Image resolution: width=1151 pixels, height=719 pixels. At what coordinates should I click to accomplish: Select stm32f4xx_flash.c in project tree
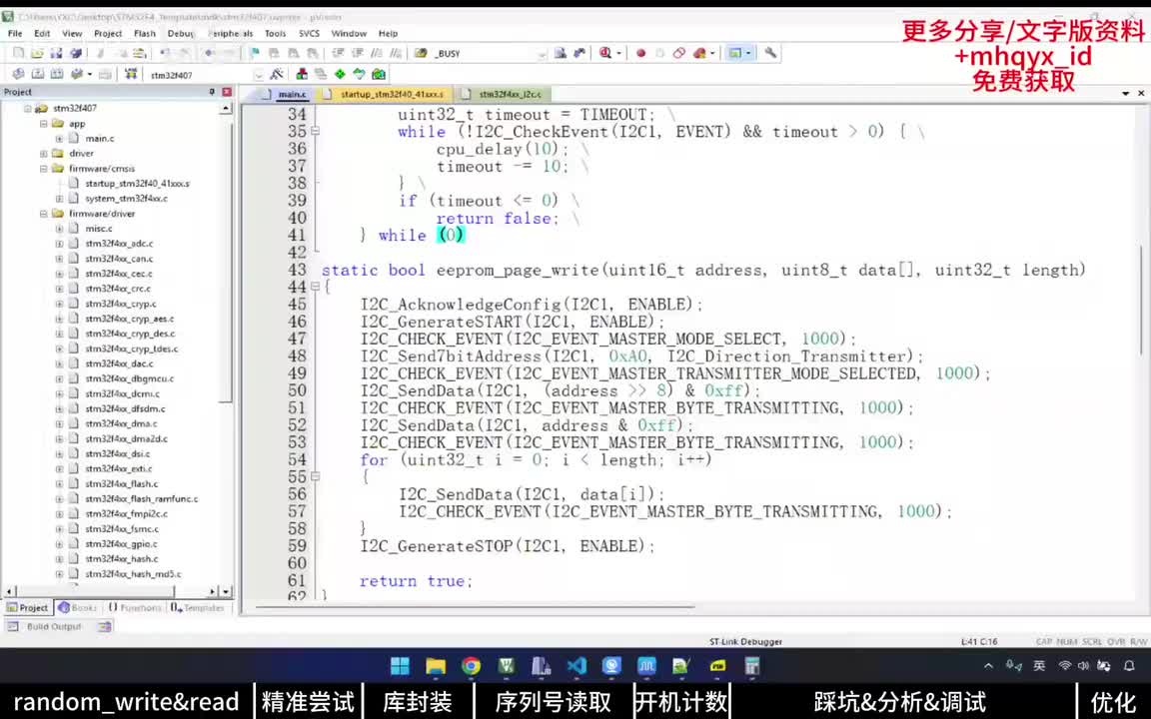(121, 483)
